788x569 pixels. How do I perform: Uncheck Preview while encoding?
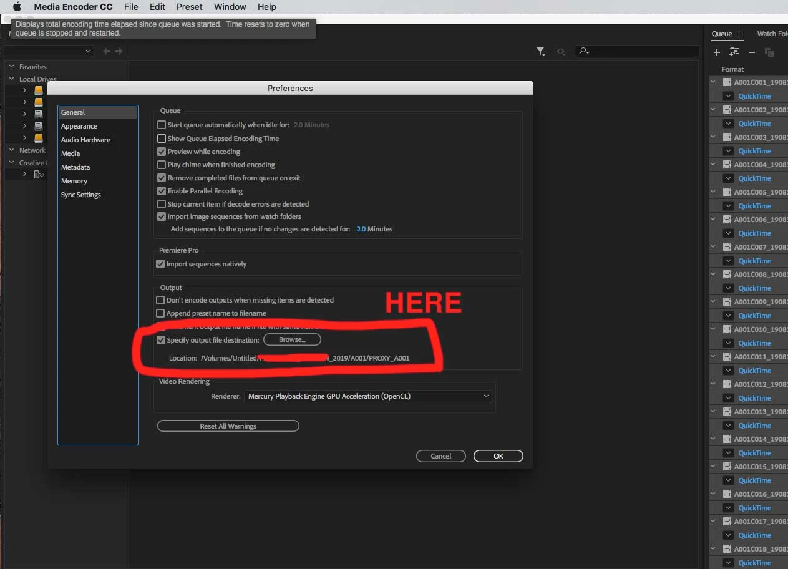(x=162, y=152)
